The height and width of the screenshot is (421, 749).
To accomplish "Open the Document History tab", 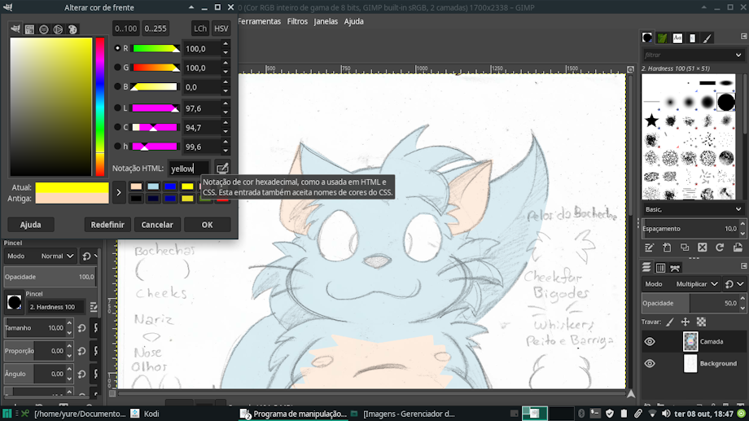I will 692,37.
